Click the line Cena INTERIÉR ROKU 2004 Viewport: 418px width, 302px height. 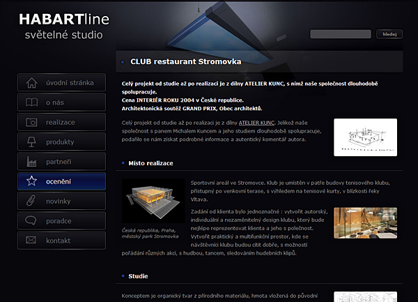pyautogui.click(x=183, y=100)
